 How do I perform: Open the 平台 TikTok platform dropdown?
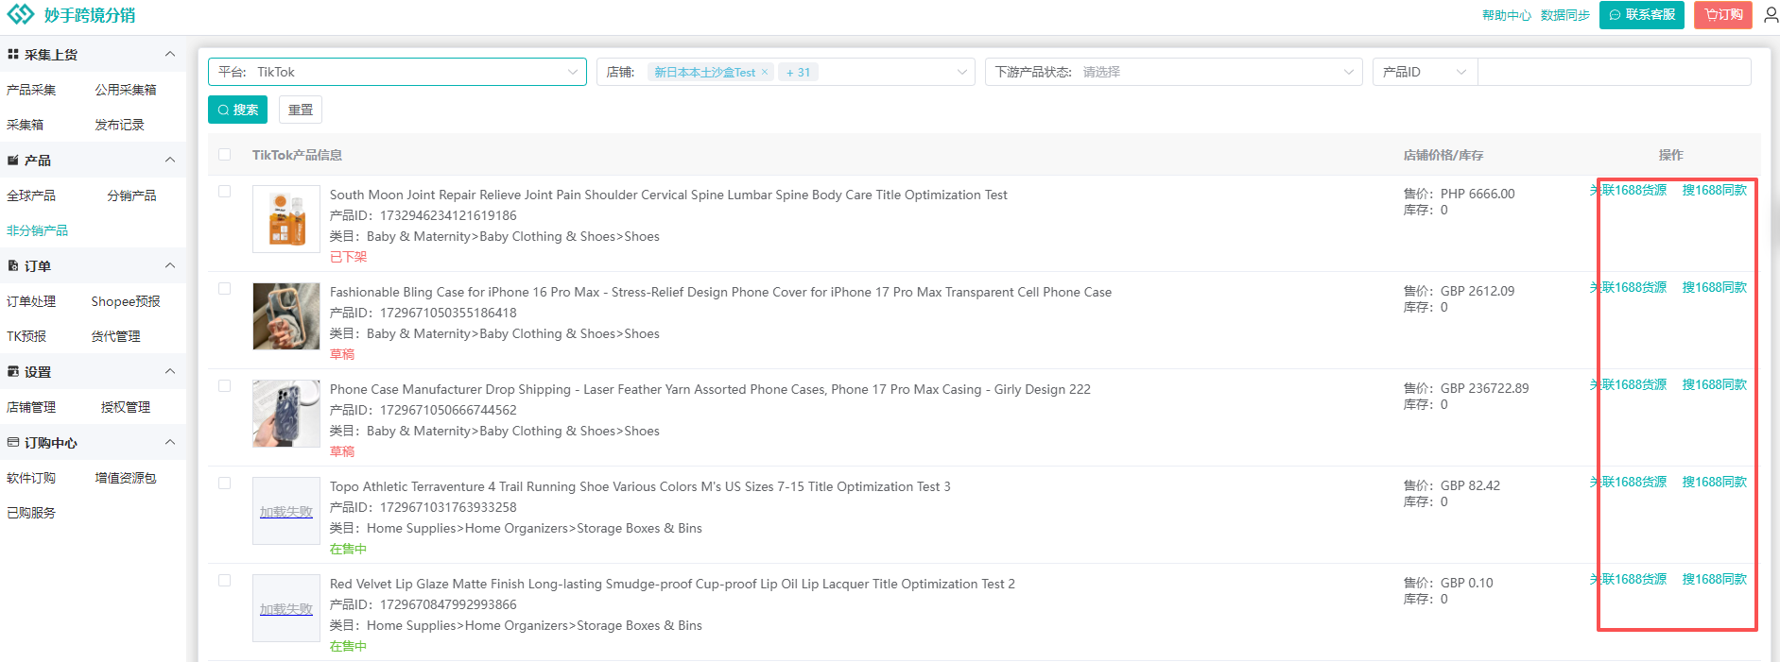(x=397, y=72)
